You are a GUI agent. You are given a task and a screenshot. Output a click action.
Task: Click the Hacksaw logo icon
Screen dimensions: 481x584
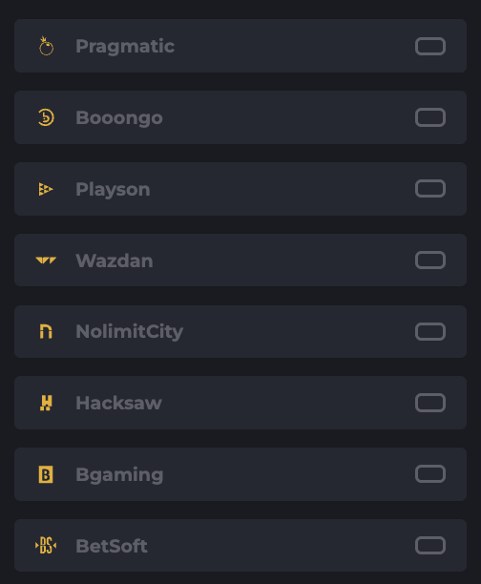(46, 403)
